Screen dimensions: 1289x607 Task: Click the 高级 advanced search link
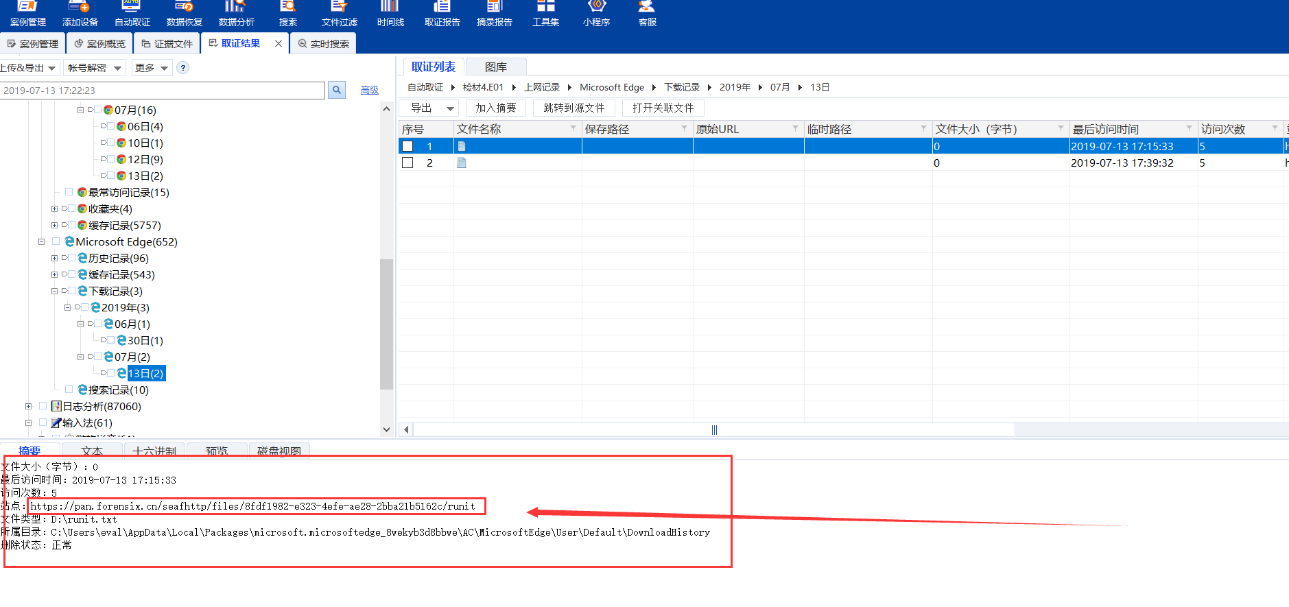pos(370,90)
